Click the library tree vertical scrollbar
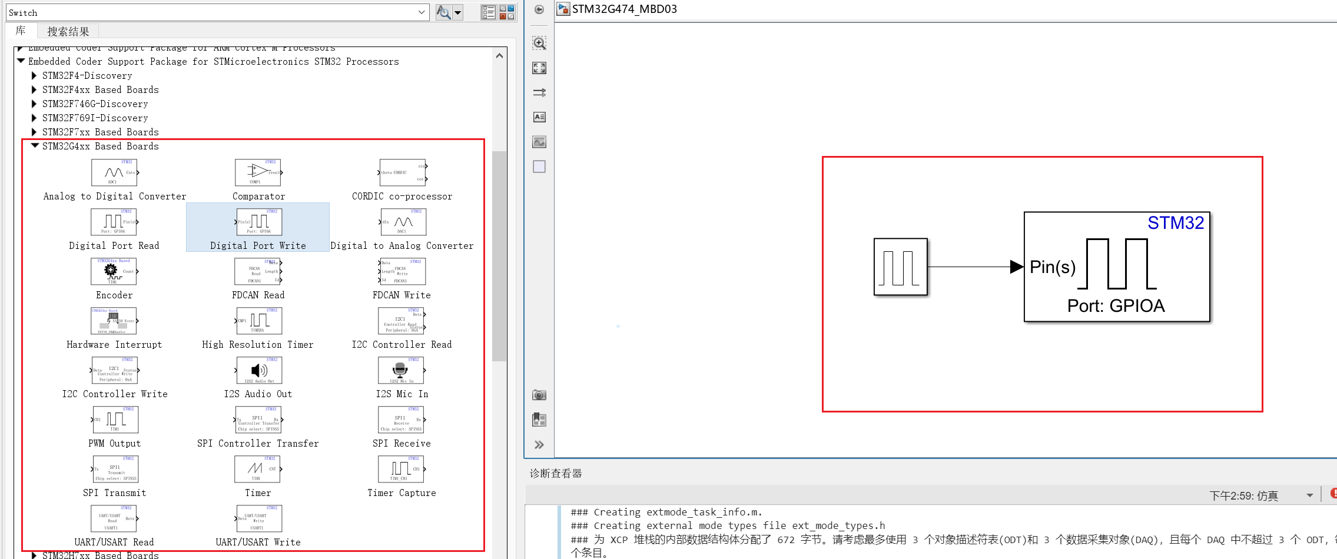This screenshot has width=1337, height=559. point(499,256)
